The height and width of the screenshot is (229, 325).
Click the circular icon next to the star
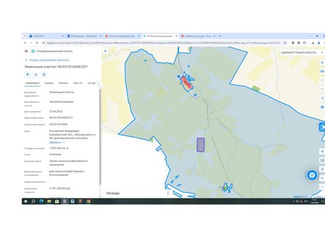[44, 75]
